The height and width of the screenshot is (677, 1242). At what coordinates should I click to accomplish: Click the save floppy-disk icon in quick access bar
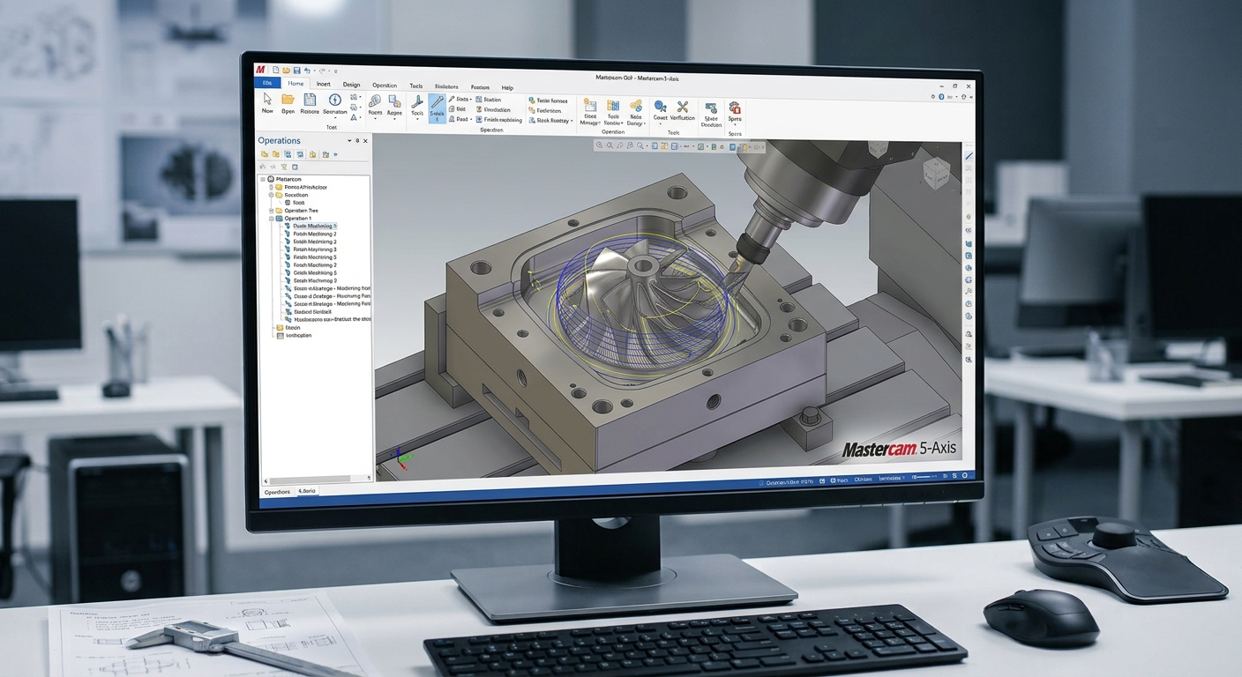click(x=297, y=71)
